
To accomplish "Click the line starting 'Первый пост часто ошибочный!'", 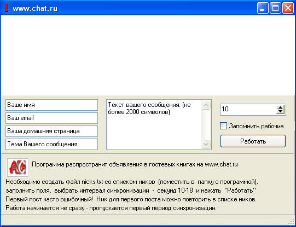I will pyautogui.click(x=131, y=199).
